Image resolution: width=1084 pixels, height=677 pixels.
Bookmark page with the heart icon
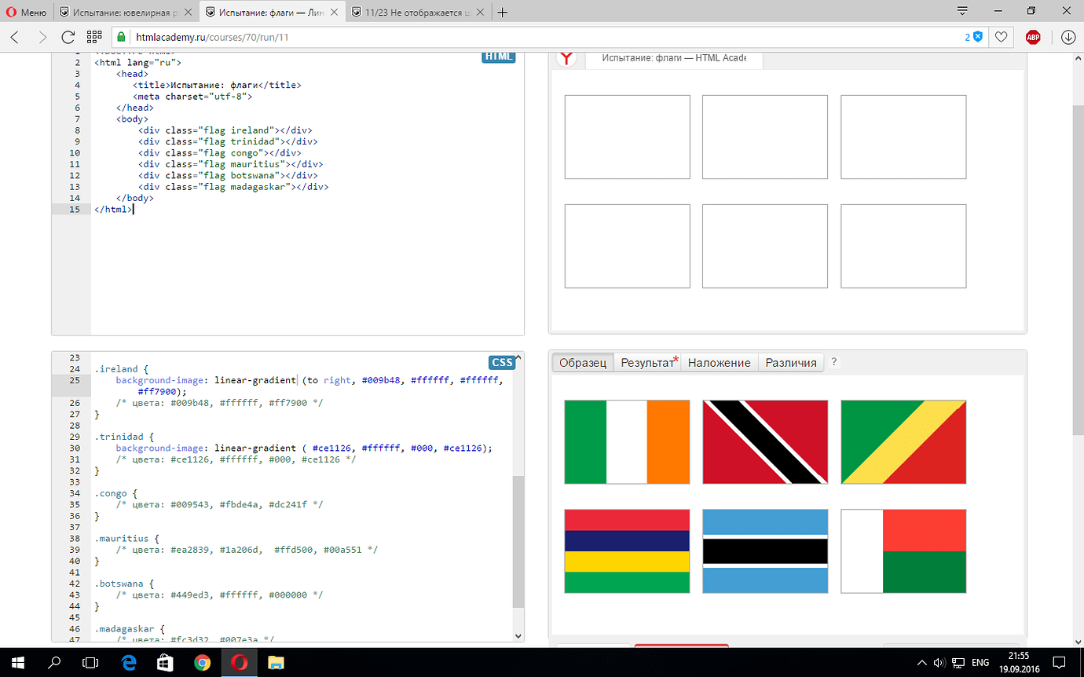[x=1001, y=37]
